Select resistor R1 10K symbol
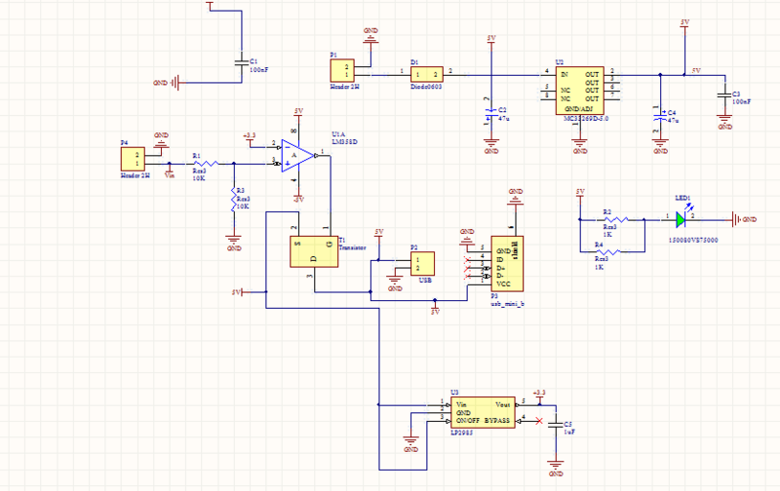The height and width of the screenshot is (491, 780). pos(199,164)
